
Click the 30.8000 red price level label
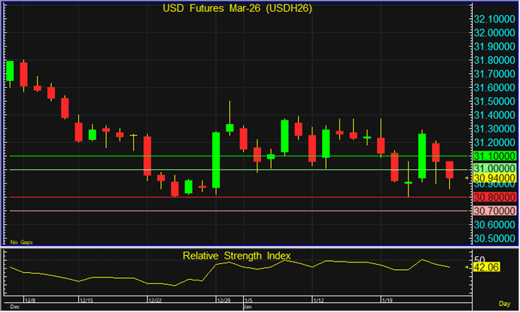(x=493, y=197)
